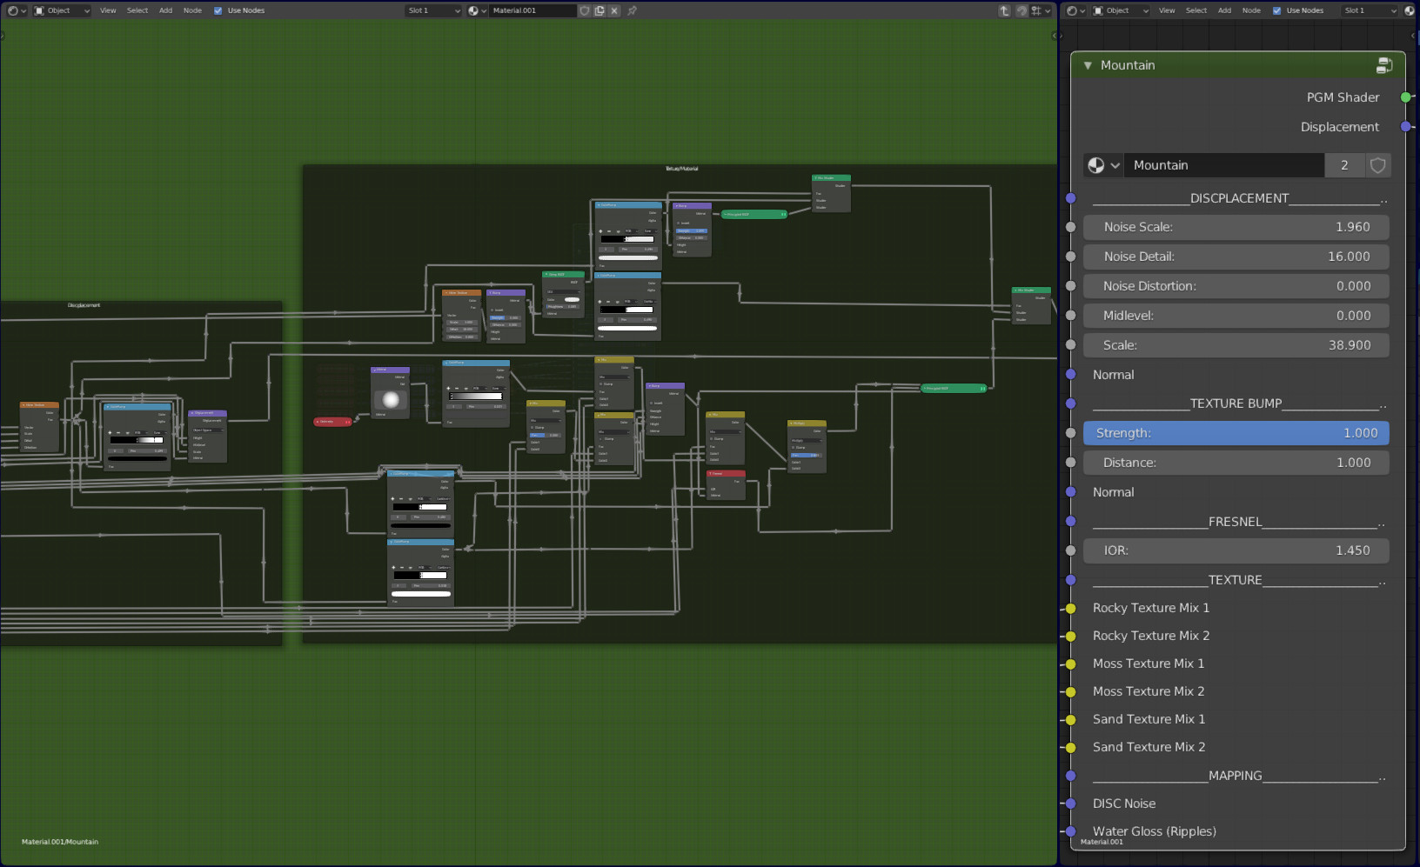Click the pin material icon in the left header

632,10
